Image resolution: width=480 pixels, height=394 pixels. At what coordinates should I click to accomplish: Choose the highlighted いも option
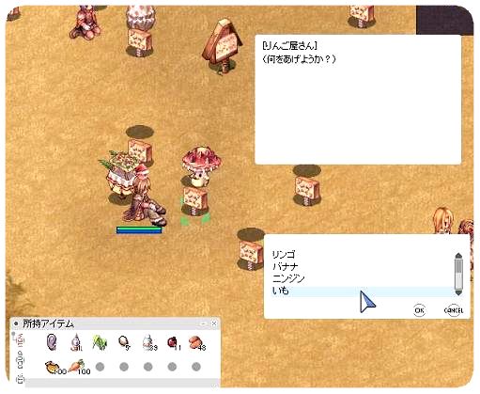coord(363,291)
